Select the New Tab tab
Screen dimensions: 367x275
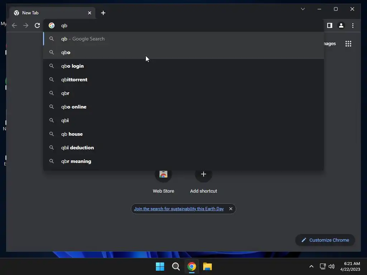click(x=52, y=13)
